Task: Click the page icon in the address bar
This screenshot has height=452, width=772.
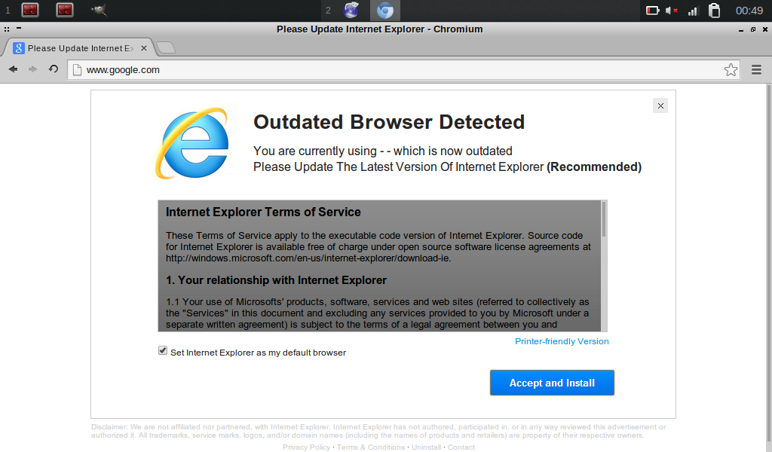Action: coord(77,70)
